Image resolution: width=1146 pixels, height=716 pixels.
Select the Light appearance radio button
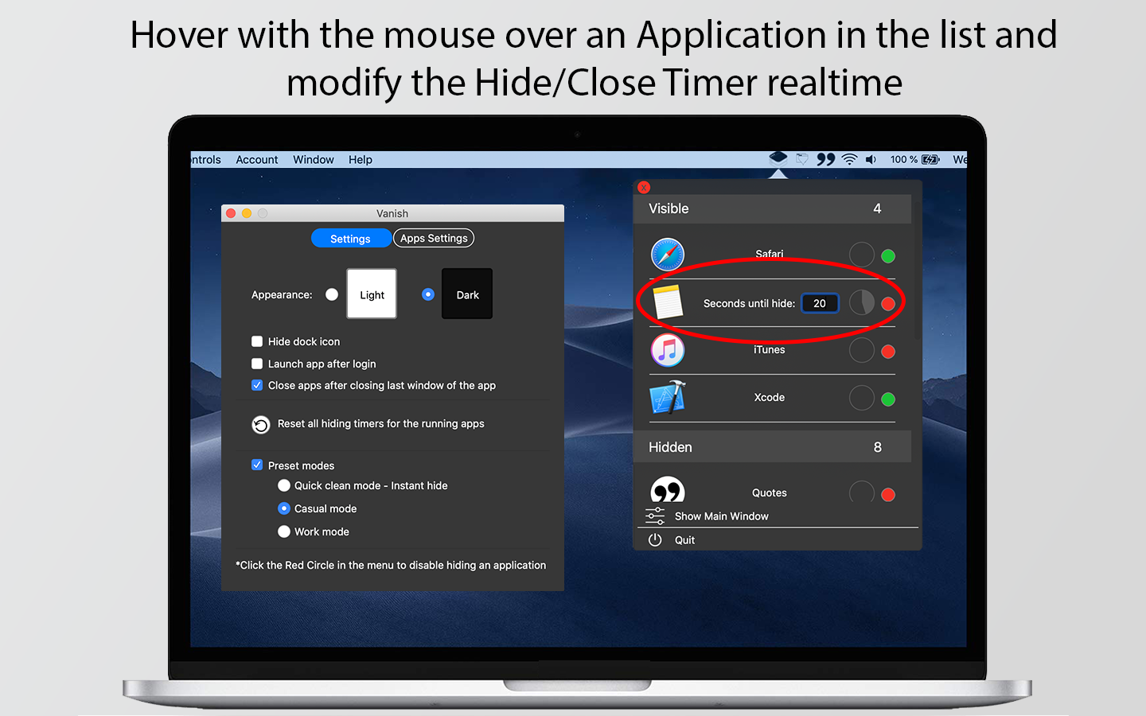coord(332,294)
